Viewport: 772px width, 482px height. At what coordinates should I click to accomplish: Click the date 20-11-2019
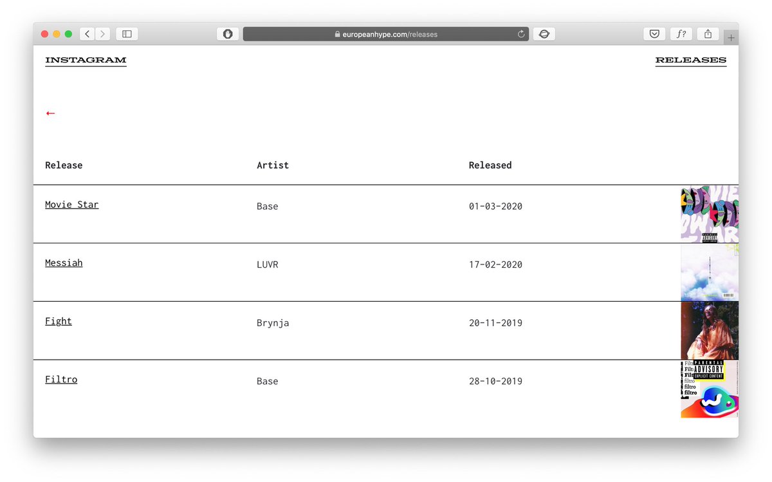coord(495,323)
